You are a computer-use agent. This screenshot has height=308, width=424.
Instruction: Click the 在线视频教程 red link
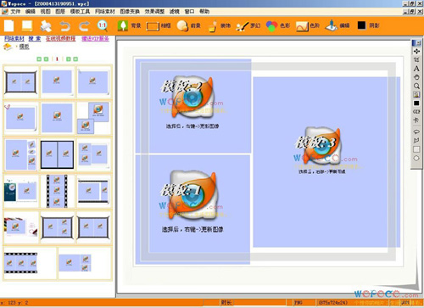[x=60, y=38]
